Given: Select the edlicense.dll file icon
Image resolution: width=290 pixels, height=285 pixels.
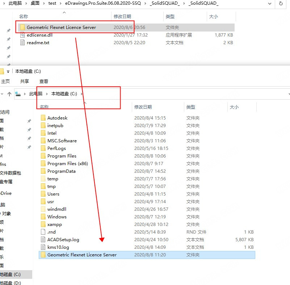Looking at the screenshot, I should [22, 35].
